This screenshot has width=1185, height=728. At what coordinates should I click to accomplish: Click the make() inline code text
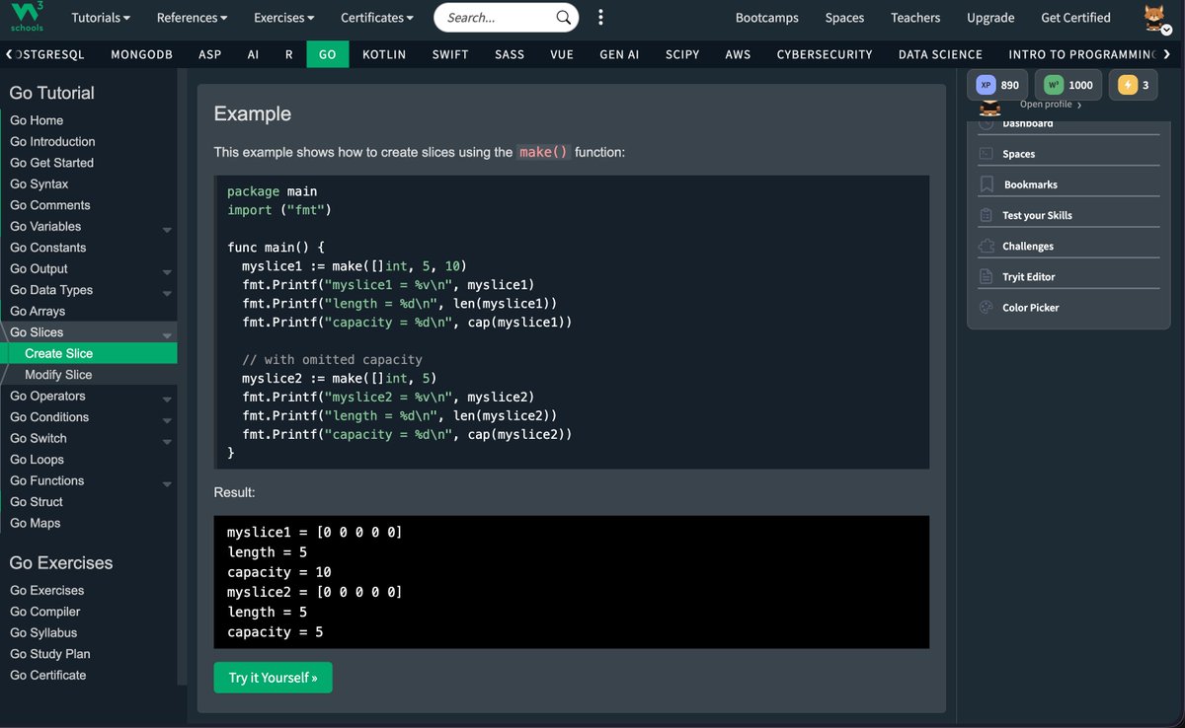tap(544, 153)
